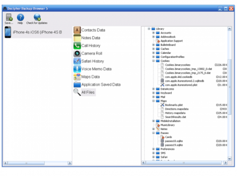Viewport: 237px width, 176px height.
Task: Select the Notes Data label
Action: 91,38
